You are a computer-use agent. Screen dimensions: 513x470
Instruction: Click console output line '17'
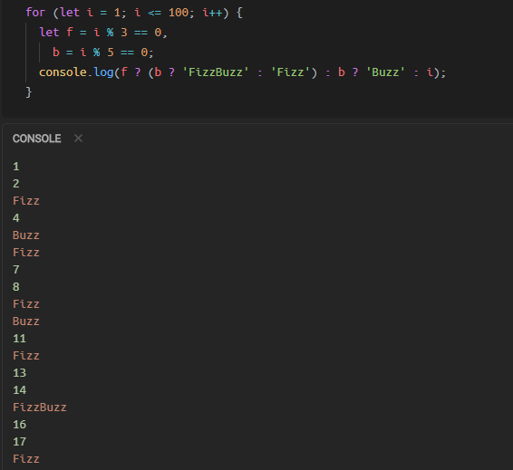tap(19, 442)
